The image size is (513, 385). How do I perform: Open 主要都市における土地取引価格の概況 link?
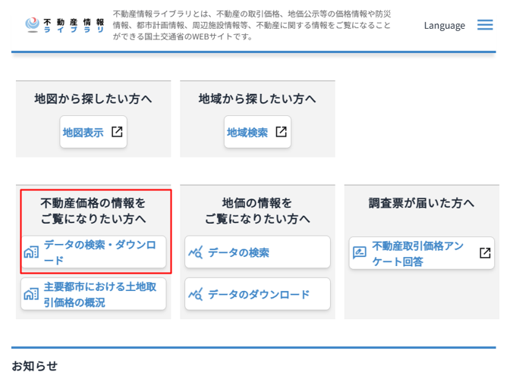click(x=100, y=294)
